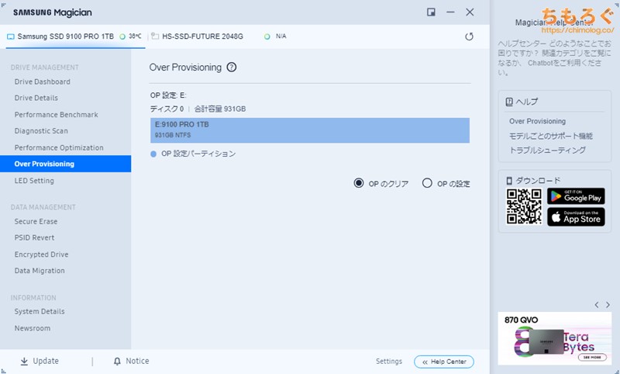Open Performance Optimization
Screen dimensions: 620x374
pyautogui.click(x=59, y=147)
